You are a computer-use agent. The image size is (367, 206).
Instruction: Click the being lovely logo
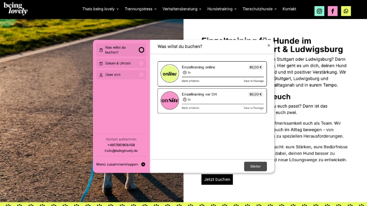[x=15, y=9]
